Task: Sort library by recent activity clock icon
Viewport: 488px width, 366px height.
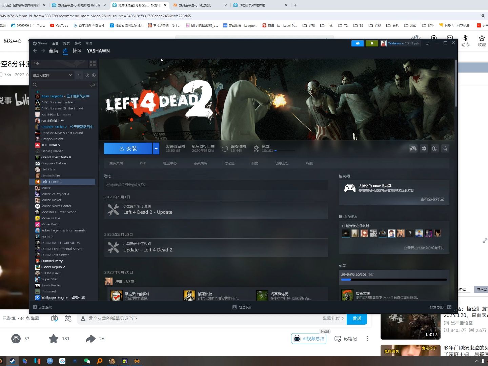Action: (x=87, y=75)
